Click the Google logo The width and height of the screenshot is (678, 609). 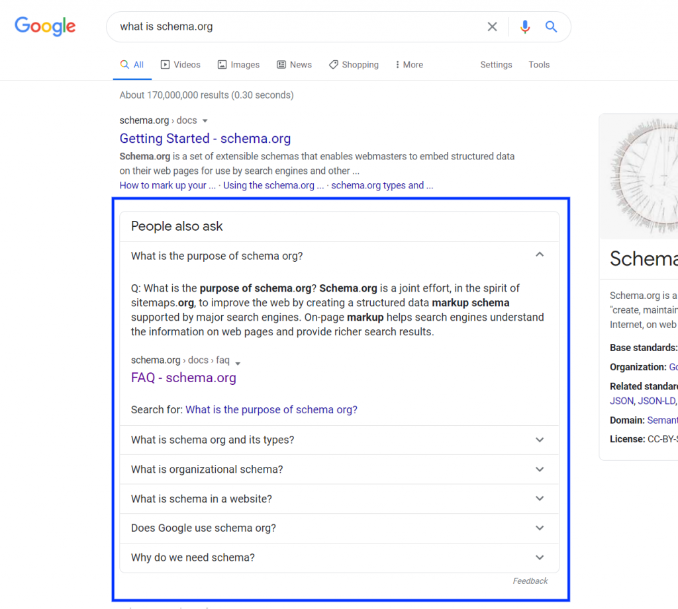click(45, 26)
